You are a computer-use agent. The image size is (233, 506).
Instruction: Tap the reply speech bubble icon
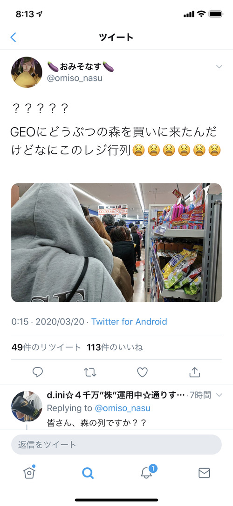click(38, 372)
